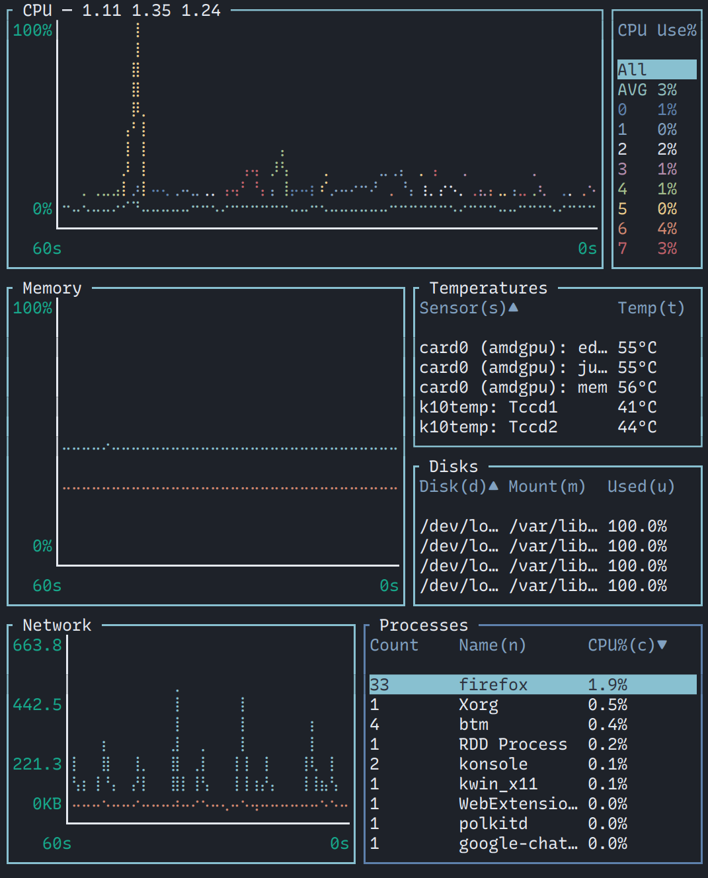Focus the Processes widget title
The width and height of the screenshot is (708, 878).
424,625
